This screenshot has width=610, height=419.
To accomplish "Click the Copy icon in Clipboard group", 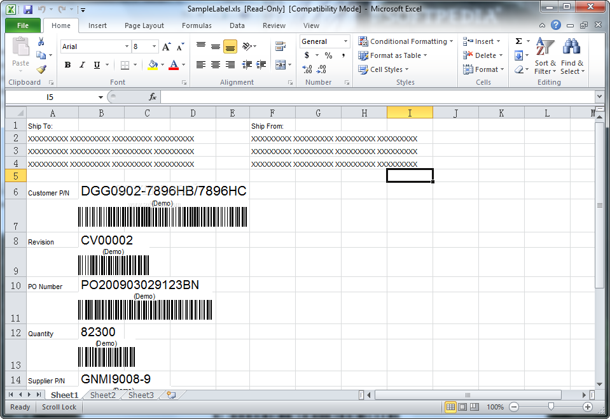I will coord(41,55).
